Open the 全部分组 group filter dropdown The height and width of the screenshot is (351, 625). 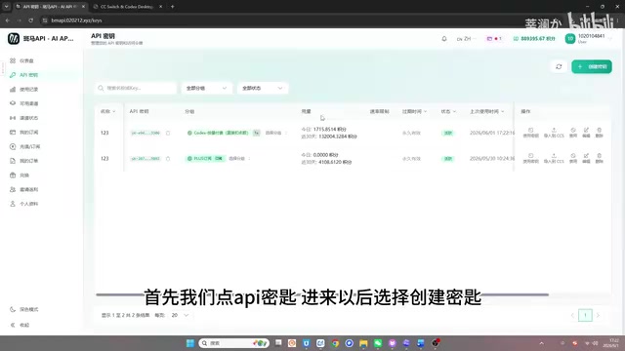click(x=206, y=88)
